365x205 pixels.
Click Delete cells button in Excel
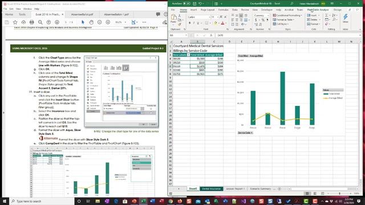313,20
